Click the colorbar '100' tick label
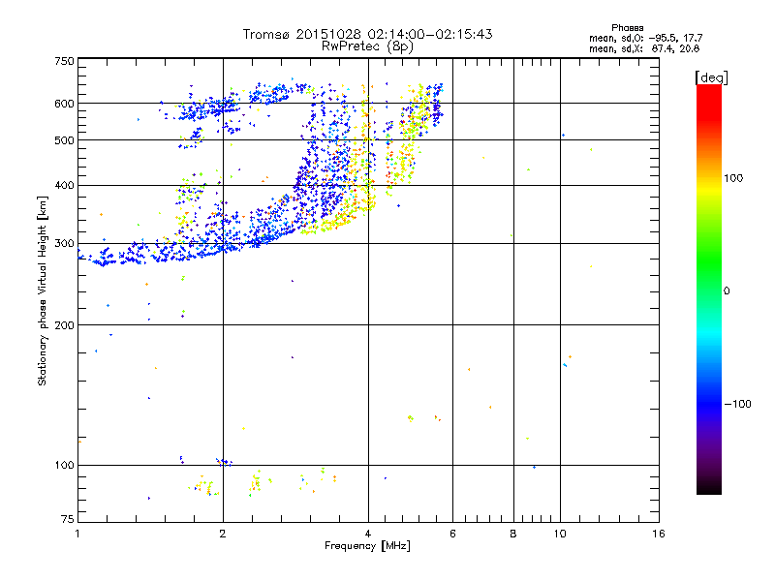Image resolution: width=775 pixels, height=581 pixels. coord(733,178)
